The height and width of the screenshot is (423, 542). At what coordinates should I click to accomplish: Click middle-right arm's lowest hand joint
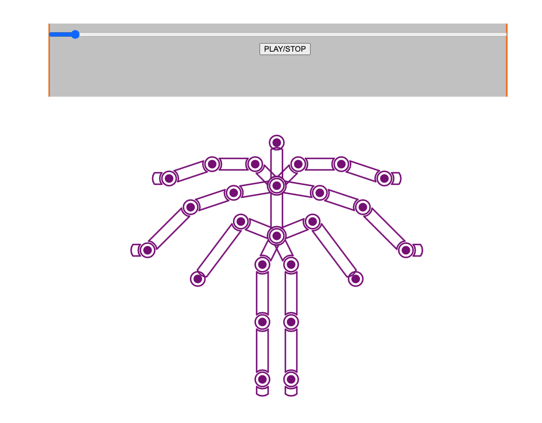(406, 250)
